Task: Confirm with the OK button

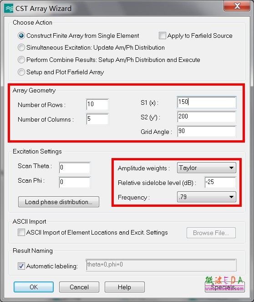Action: 34,287
